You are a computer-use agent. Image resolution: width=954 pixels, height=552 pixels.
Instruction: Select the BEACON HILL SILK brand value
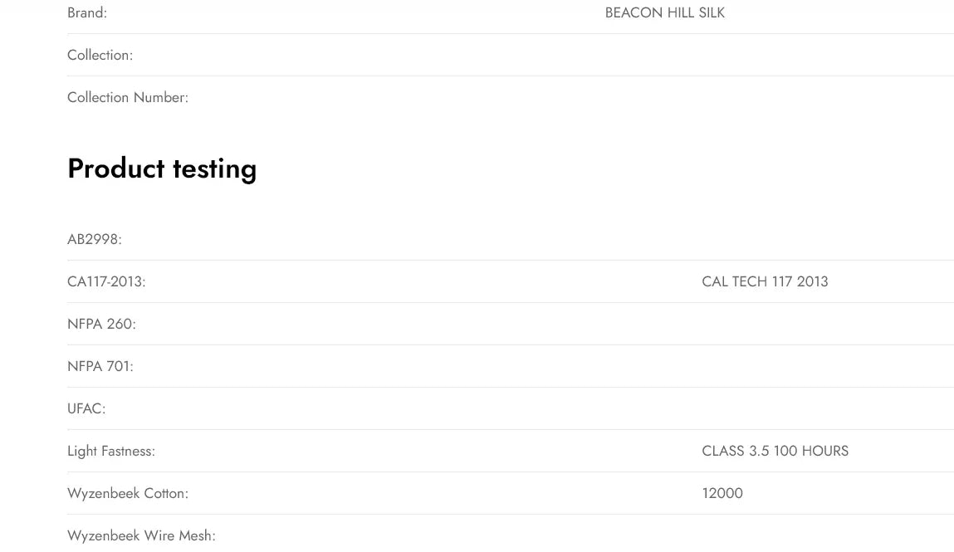click(x=664, y=13)
